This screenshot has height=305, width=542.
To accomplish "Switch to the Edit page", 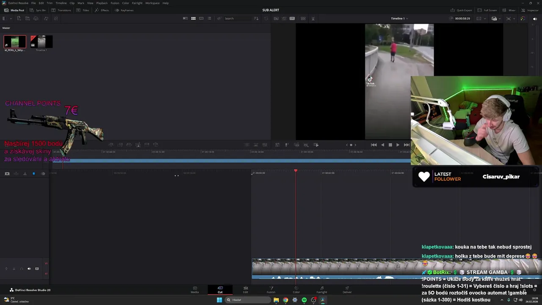I will pyautogui.click(x=246, y=290).
